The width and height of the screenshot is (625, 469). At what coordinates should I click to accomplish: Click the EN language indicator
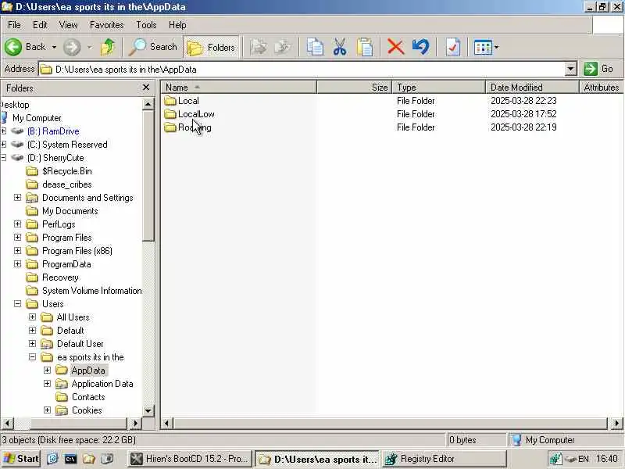click(x=584, y=459)
